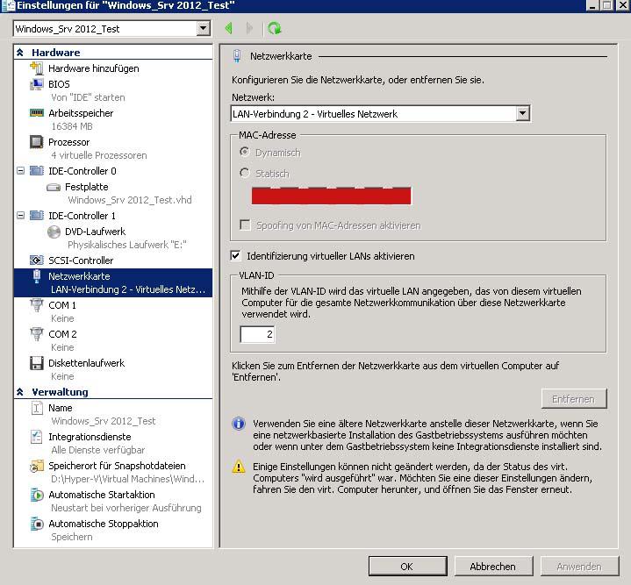
Task: Click the Automatische Stoppaktion icon
Action: pyautogui.click(x=37, y=524)
